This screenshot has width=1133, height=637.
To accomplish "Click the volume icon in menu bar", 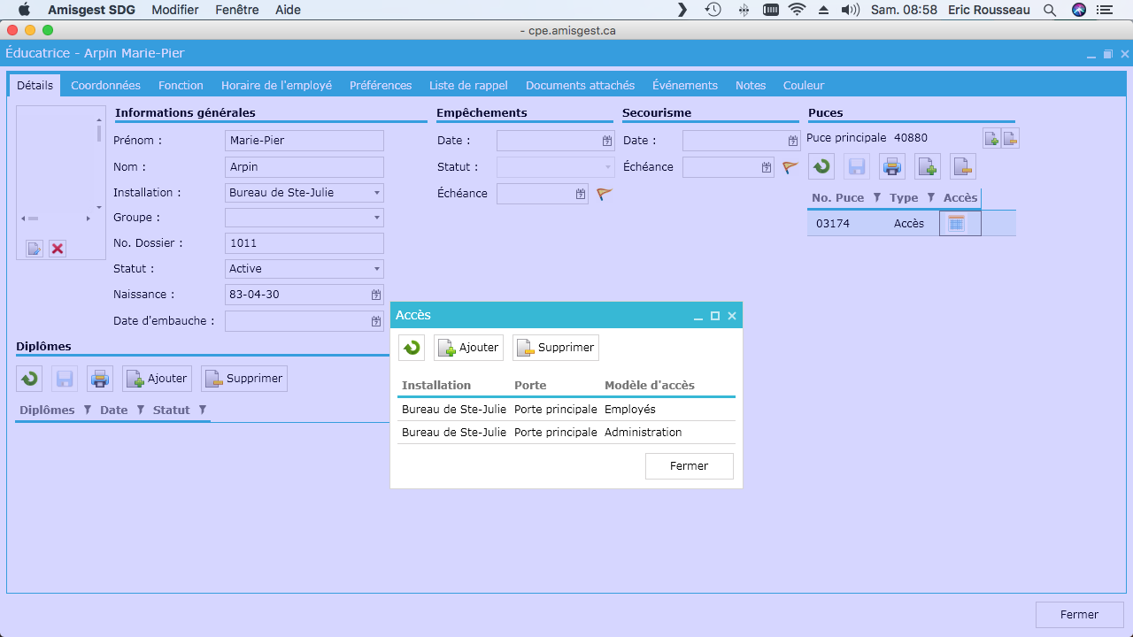I will click(x=851, y=10).
